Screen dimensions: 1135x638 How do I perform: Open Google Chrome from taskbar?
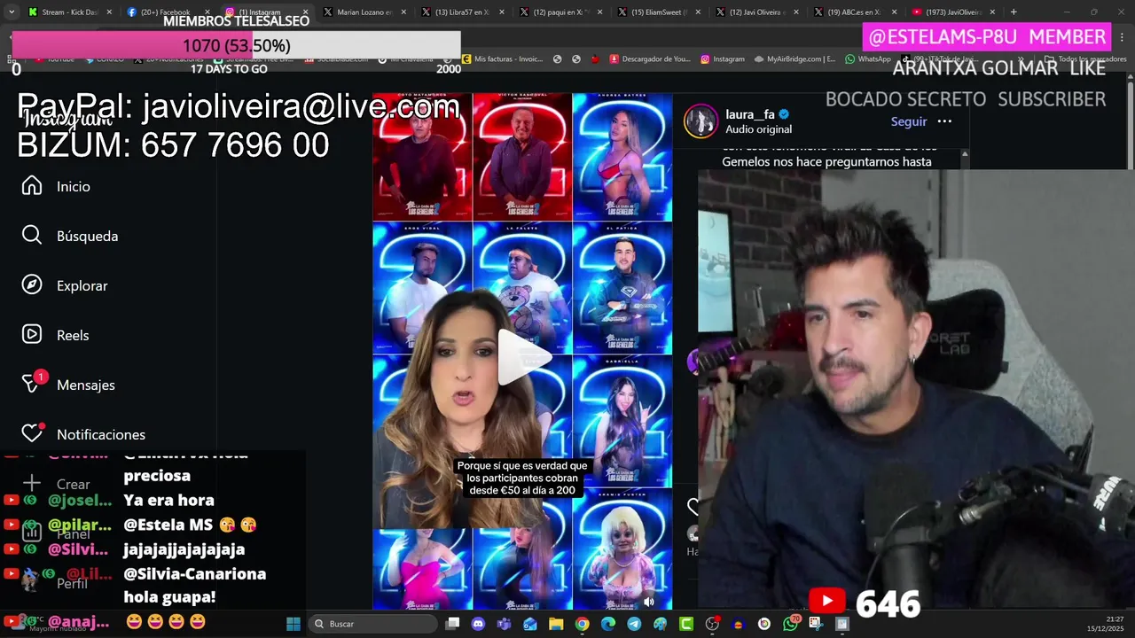(582, 624)
